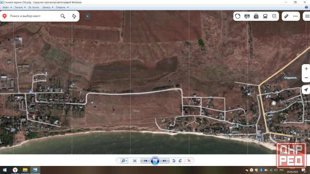
Task: Click in the Поиск и выбор мест field
Action: 34,16
